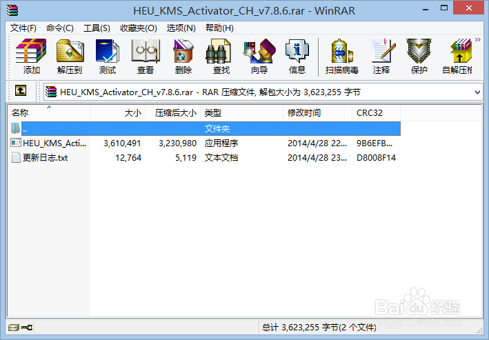Click CRC32 value D8008F14
This screenshot has height=340, width=489.
pyautogui.click(x=376, y=157)
